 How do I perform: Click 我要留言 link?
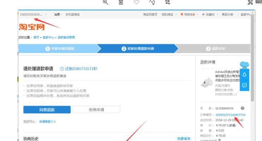point(184,139)
